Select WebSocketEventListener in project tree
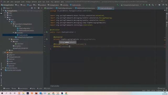 (x=26, y=31)
